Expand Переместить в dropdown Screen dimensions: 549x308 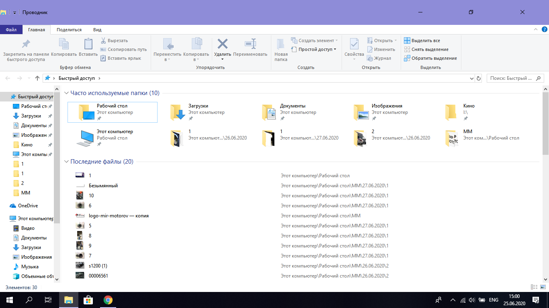point(167,57)
